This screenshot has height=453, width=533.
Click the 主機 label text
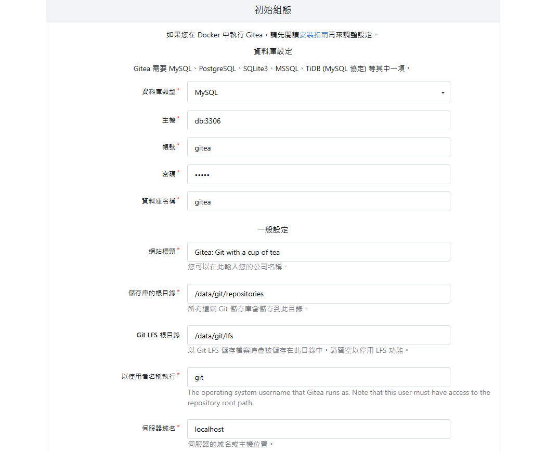pos(168,120)
